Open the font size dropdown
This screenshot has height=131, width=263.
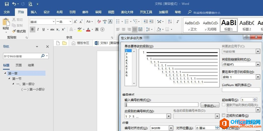(70, 22)
